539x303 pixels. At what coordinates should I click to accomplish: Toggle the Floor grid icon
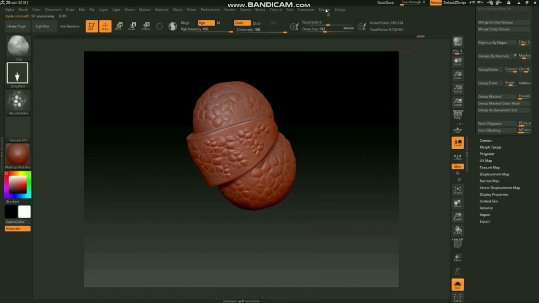point(458,130)
